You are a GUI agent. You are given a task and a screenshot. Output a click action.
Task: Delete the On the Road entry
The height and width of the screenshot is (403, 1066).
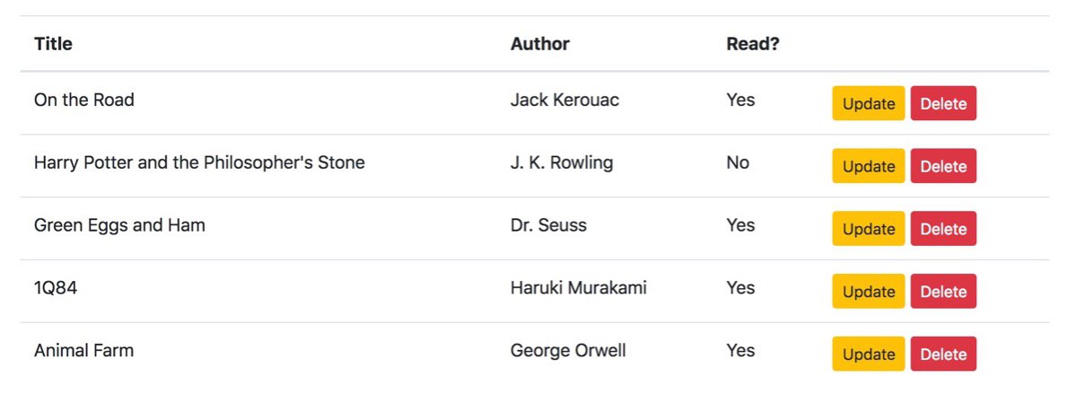pos(943,103)
